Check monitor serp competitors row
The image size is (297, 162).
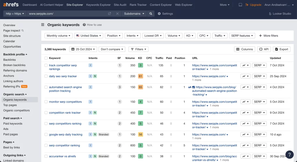[46, 102]
